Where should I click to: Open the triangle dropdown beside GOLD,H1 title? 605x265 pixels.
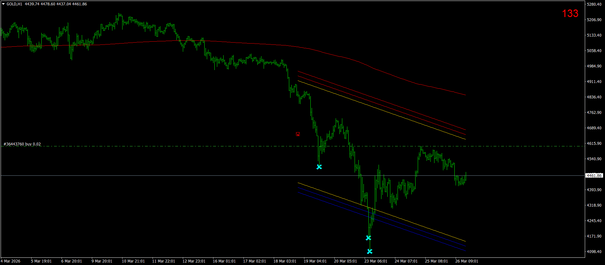[x=3, y=4]
